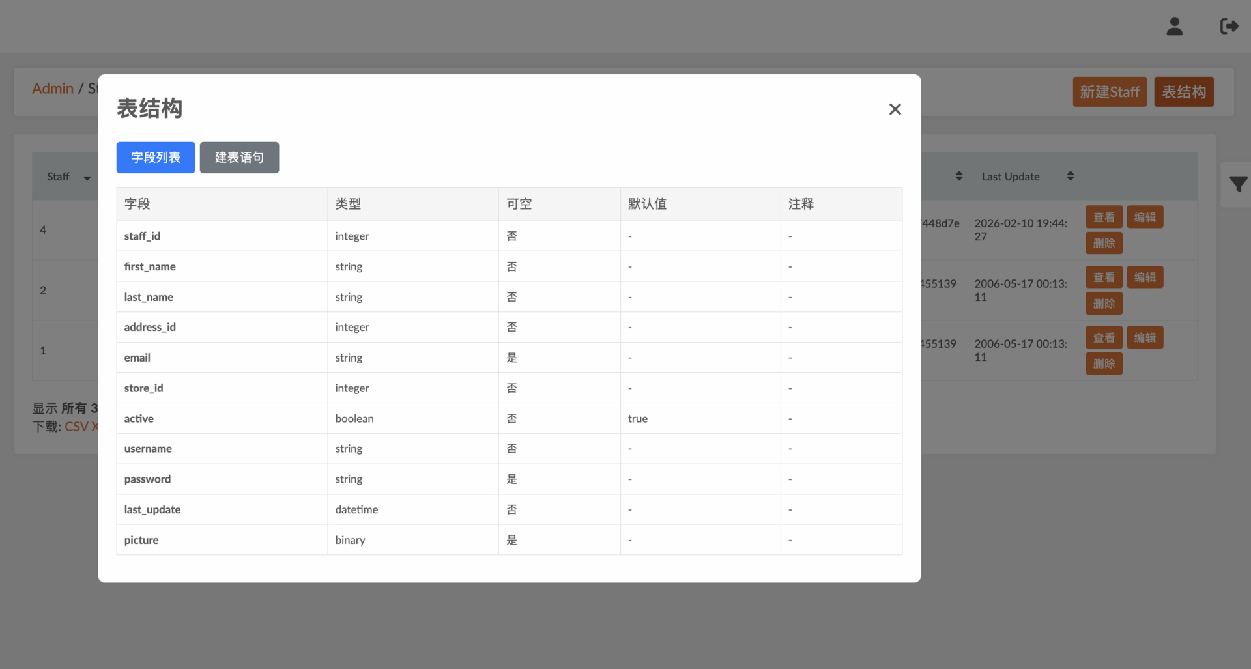This screenshot has height=669, width=1251.
Task: Select the 字段列表 tab
Action: coord(156,158)
